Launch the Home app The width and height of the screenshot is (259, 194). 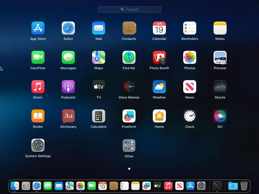coord(159,116)
